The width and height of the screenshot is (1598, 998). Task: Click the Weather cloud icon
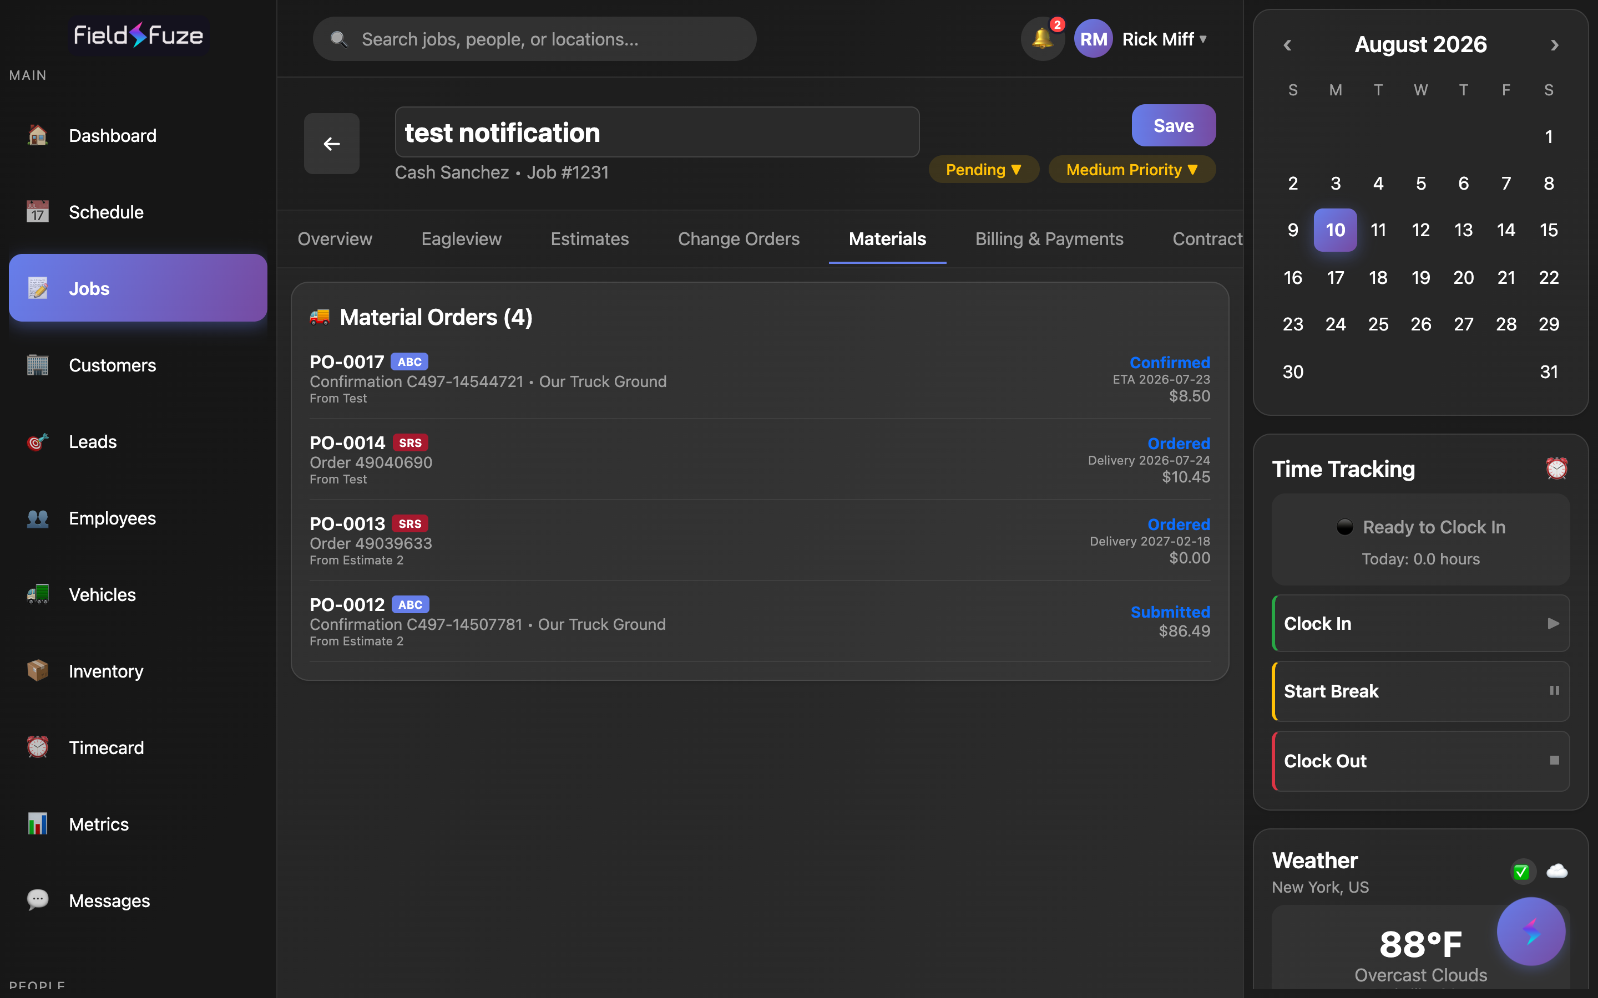click(x=1557, y=871)
